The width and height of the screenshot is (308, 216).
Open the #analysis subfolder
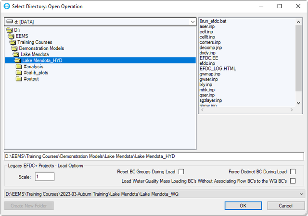point(33,67)
